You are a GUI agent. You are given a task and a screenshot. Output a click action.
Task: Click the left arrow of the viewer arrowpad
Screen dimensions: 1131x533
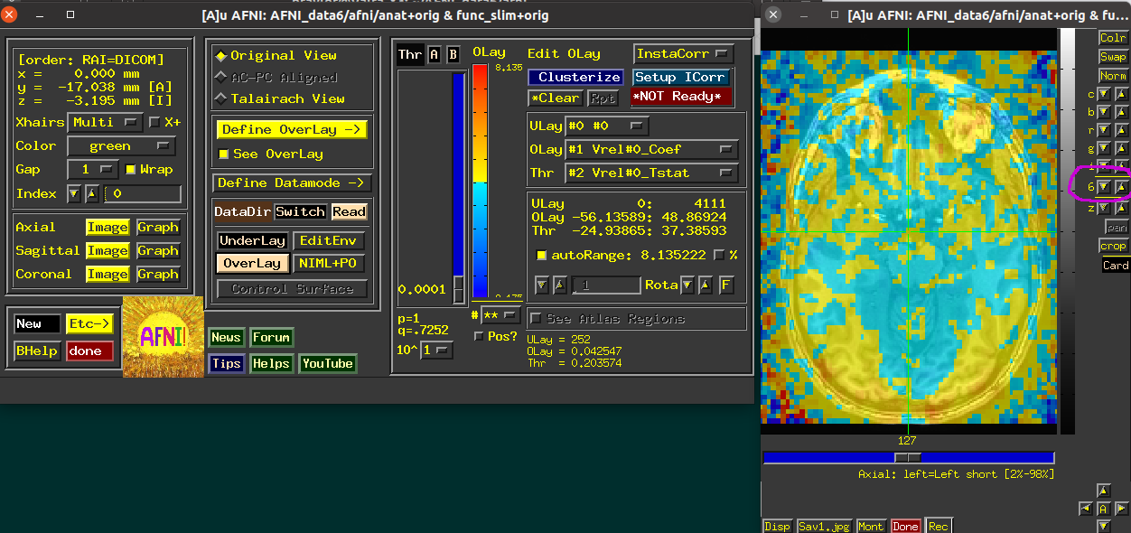1086,509
